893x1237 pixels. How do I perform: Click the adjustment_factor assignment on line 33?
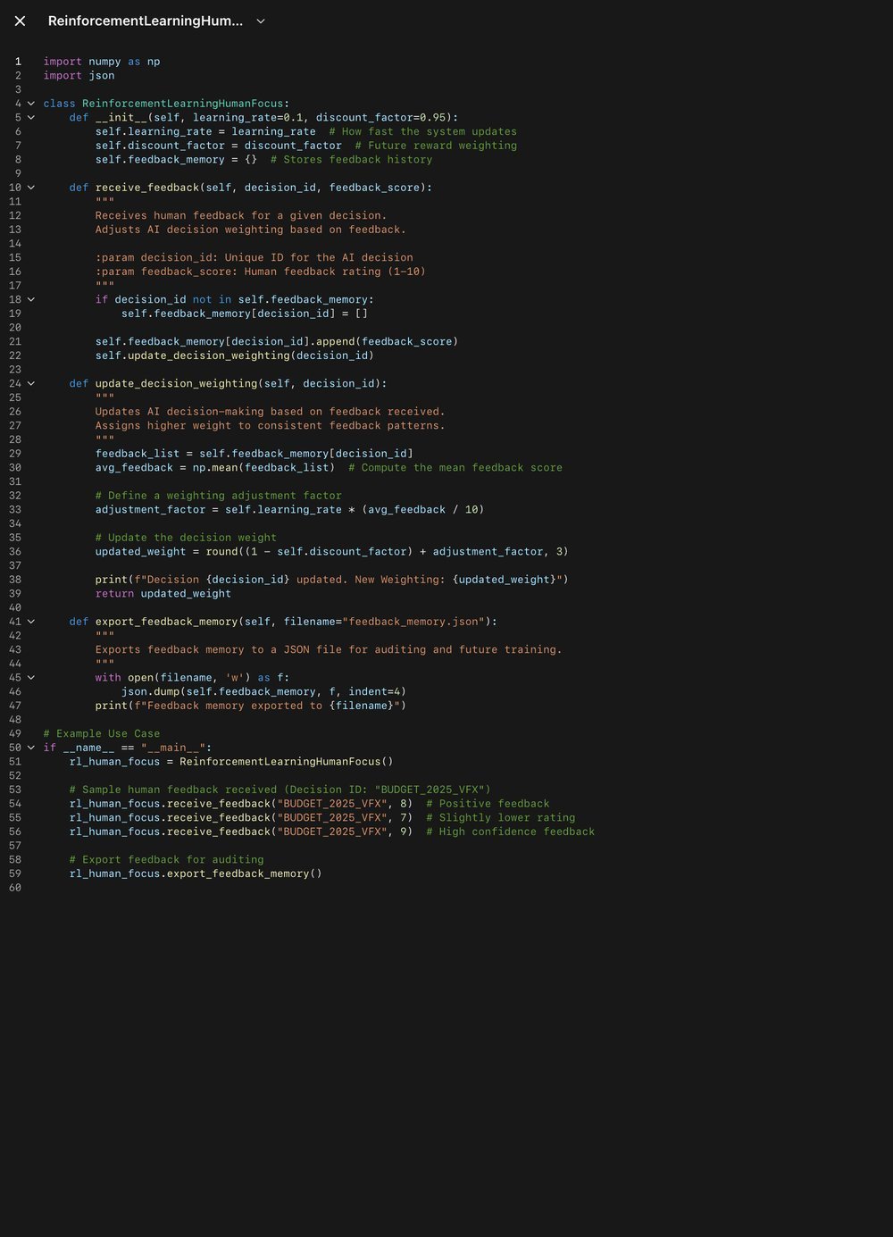click(x=290, y=510)
